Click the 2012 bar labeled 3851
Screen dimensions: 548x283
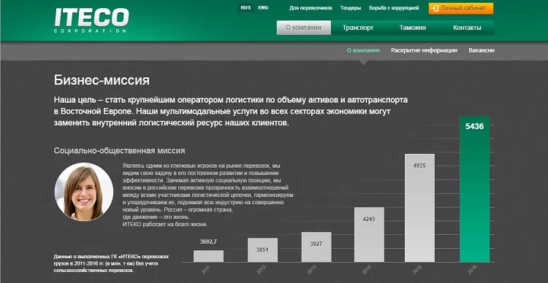pyautogui.click(x=262, y=250)
